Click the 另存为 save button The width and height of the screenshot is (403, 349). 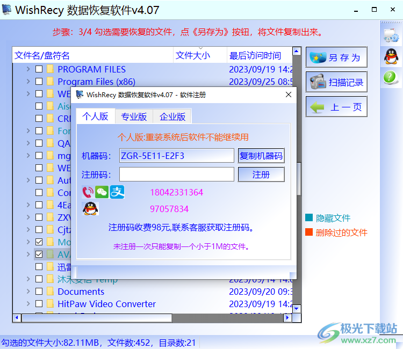336,57
